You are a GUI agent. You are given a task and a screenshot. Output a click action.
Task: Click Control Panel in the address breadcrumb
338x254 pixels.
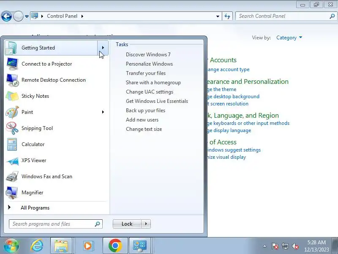tap(62, 16)
